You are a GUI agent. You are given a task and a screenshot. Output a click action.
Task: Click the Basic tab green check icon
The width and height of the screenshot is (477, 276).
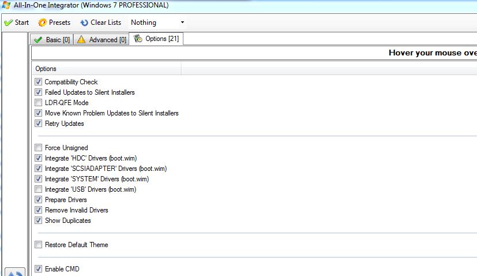[x=38, y=40]
